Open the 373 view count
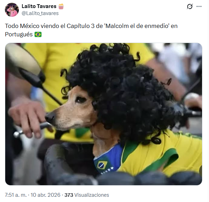The image size is (209, 202). 69,195
